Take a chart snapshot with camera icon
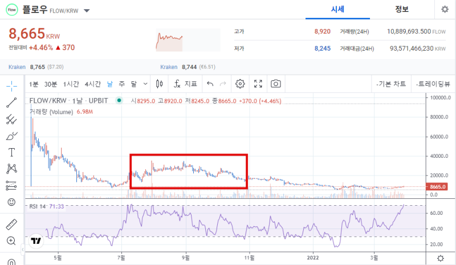456x265 pixels. tap(276, 84)
